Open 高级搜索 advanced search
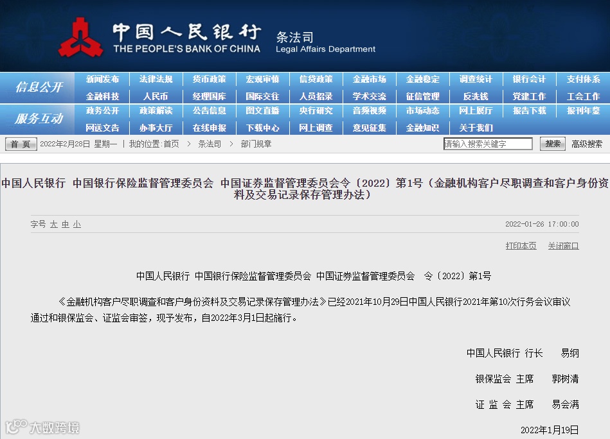 click(587, 144)
